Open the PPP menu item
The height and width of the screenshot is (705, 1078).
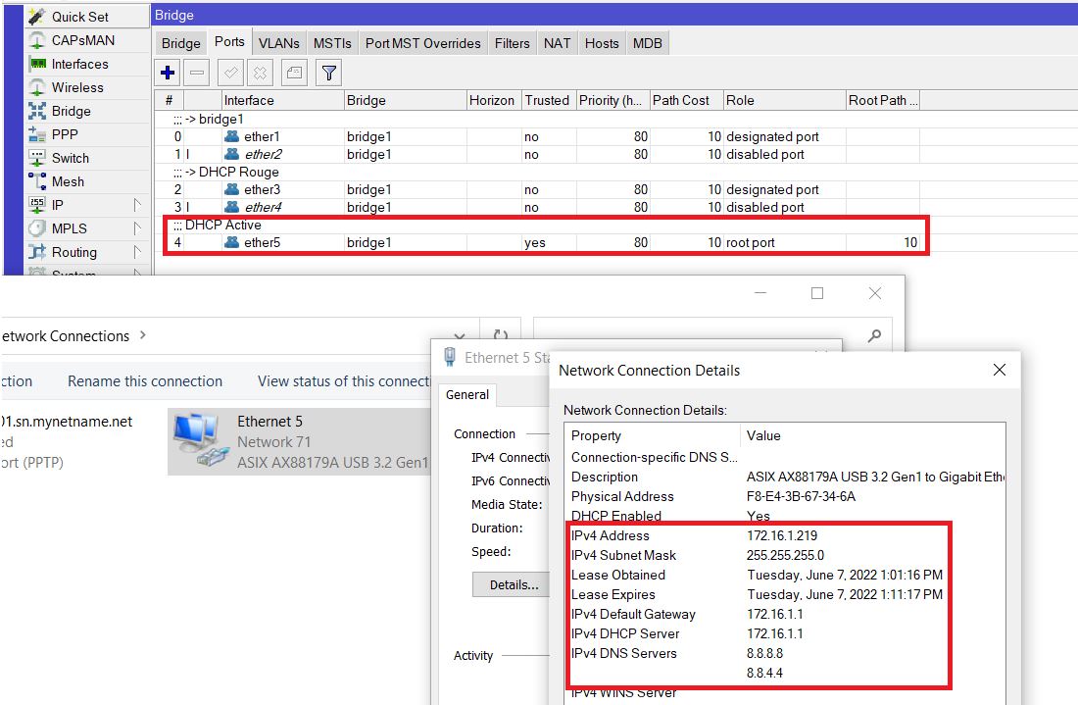(x=87, y=134)
